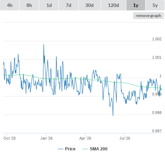Click the highest price spike near Jan '26
The height and width of the screenshot is (158, 165).
(44, 44)
